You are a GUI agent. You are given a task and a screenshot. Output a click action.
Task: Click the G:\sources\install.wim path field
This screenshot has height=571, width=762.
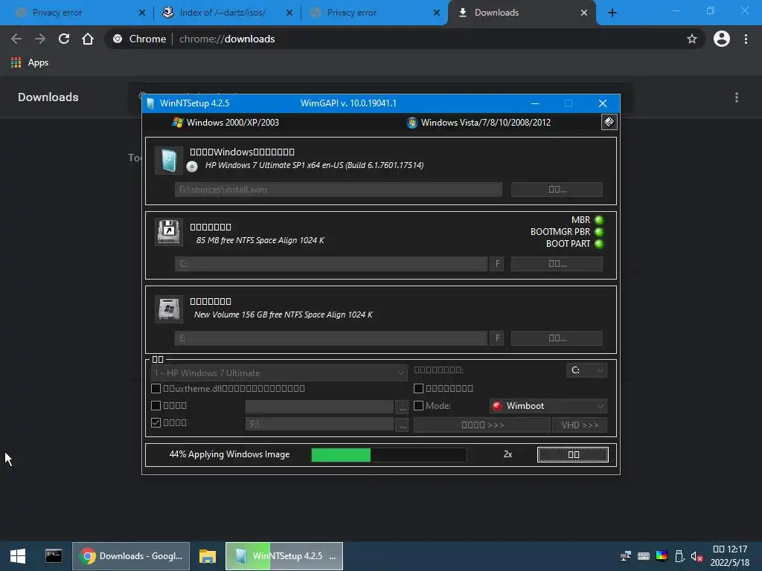pos(339,190)
